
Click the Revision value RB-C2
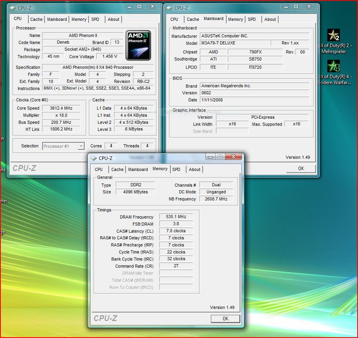(x=143, y=81)
